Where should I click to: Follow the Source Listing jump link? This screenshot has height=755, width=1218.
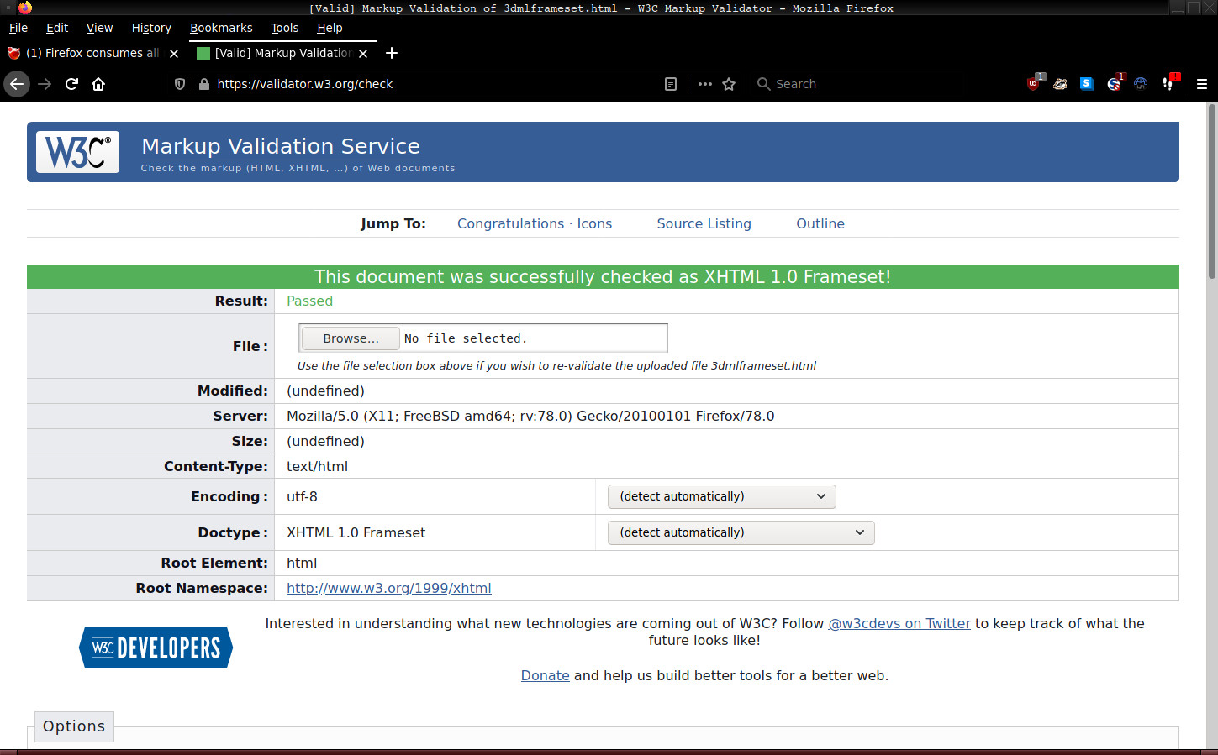click(x=704, y=223)
